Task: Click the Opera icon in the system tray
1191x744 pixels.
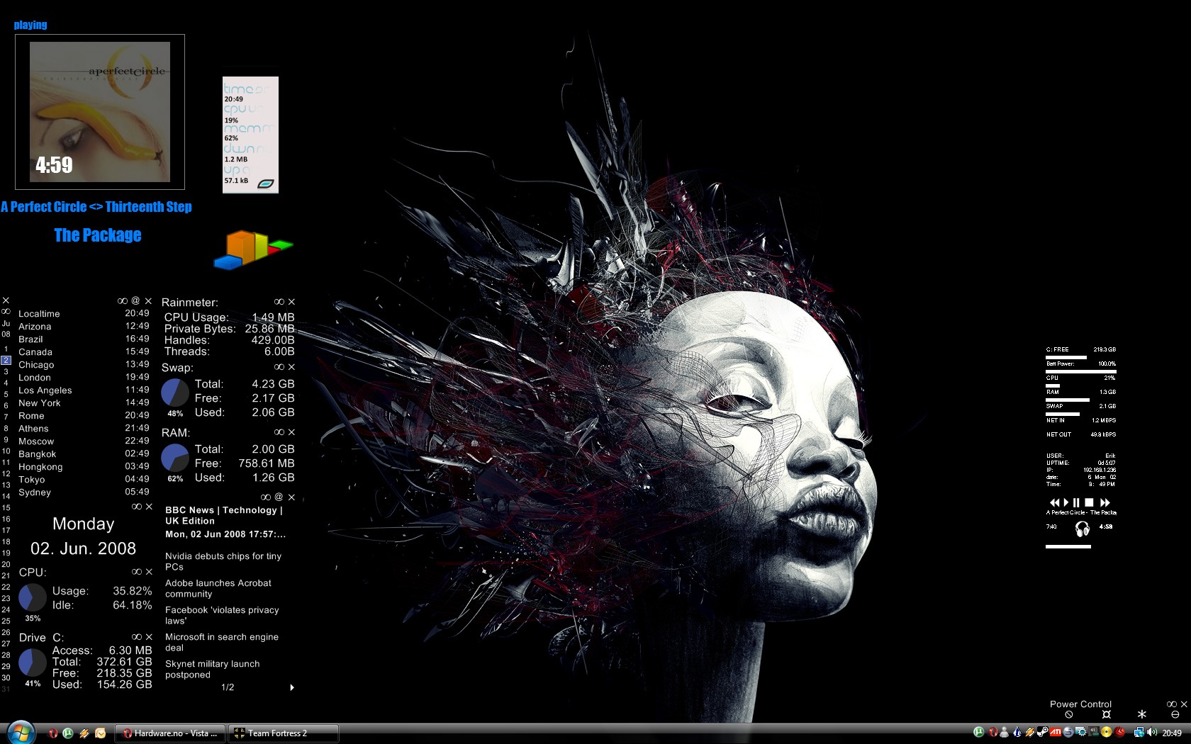Action: [993, 732]
